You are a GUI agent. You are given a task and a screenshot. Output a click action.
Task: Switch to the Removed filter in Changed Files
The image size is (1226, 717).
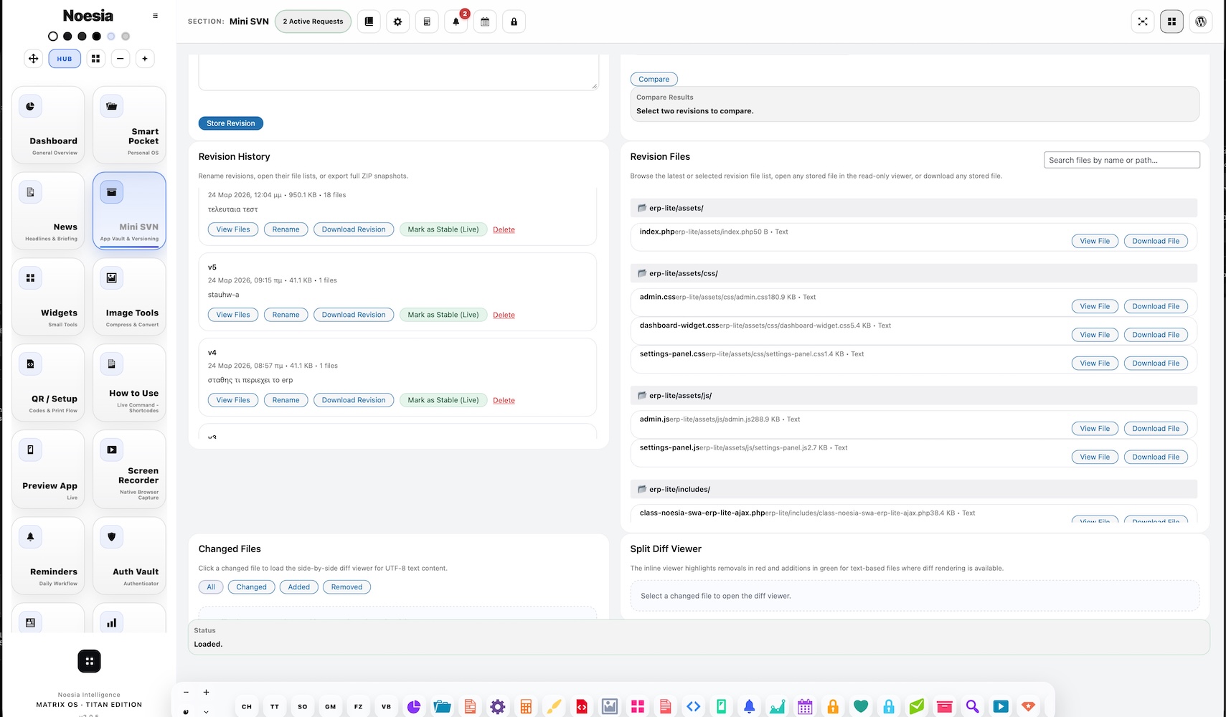click(346, 587)
